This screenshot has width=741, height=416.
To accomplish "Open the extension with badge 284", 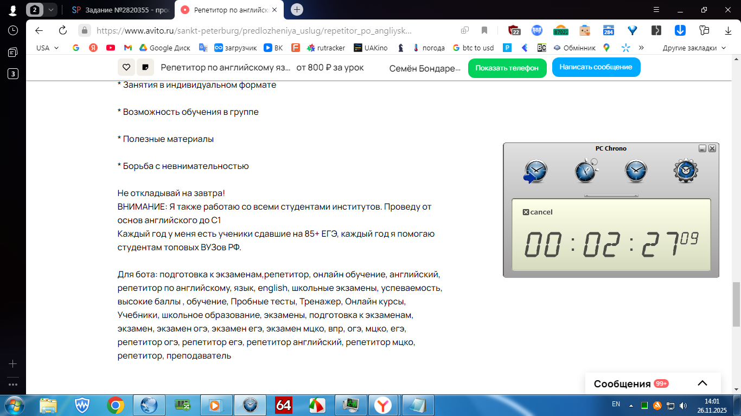I will tap(608, 30).
